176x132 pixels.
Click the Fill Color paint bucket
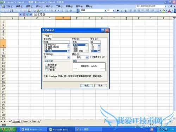click(x=164, y=11)
